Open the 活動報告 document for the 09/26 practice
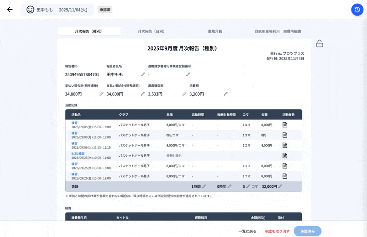Screen dimensions: 367x237 (284, 176)
